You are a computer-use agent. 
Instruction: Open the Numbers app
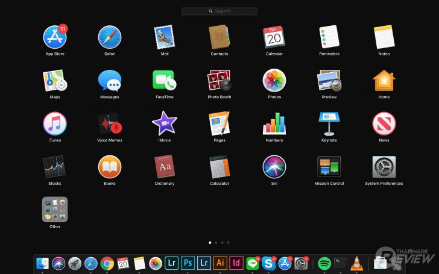tap(274, 123)
